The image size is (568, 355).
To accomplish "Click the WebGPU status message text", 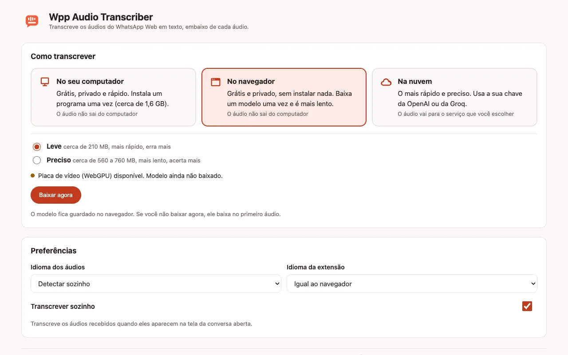I will (130, 176).
